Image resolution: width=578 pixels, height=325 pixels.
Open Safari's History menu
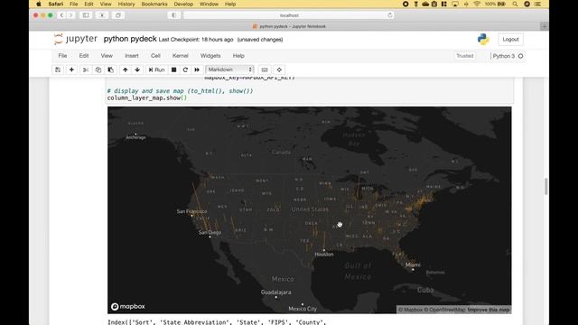point(126,4)
